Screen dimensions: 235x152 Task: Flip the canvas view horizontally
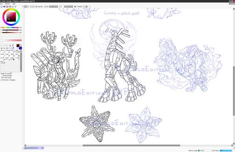(75, 7)
